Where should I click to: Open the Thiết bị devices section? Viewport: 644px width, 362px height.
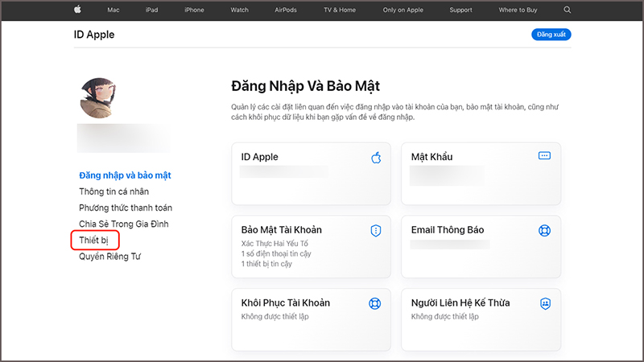point(93,240)
